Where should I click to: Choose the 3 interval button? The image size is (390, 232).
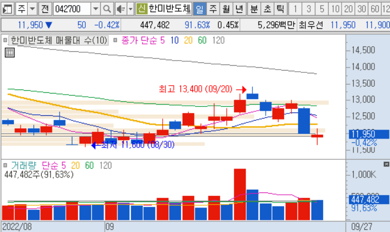(x=309, y=9)
